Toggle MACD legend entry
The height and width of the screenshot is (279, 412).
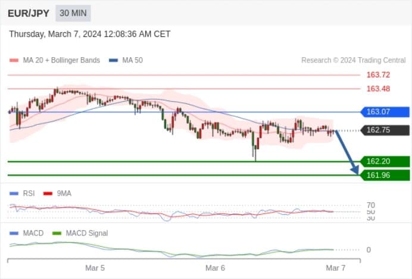click(27, 233)
